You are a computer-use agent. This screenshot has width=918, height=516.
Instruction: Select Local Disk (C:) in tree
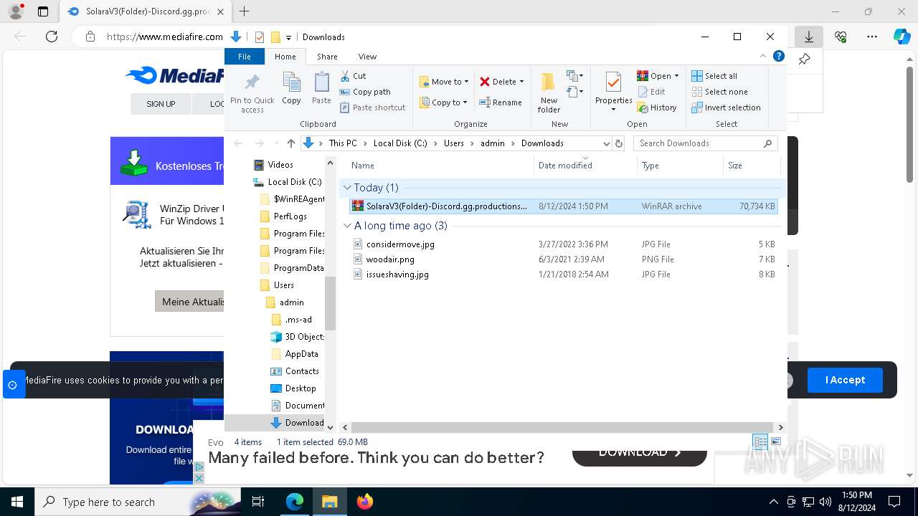point(287,182)
